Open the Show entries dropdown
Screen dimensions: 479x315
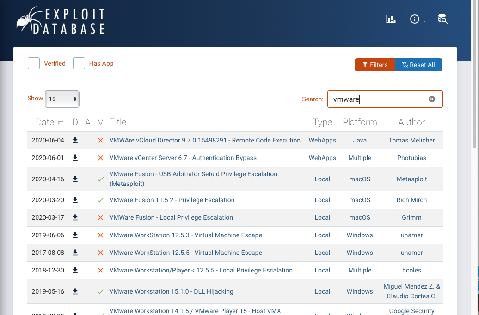click(62, 99)
